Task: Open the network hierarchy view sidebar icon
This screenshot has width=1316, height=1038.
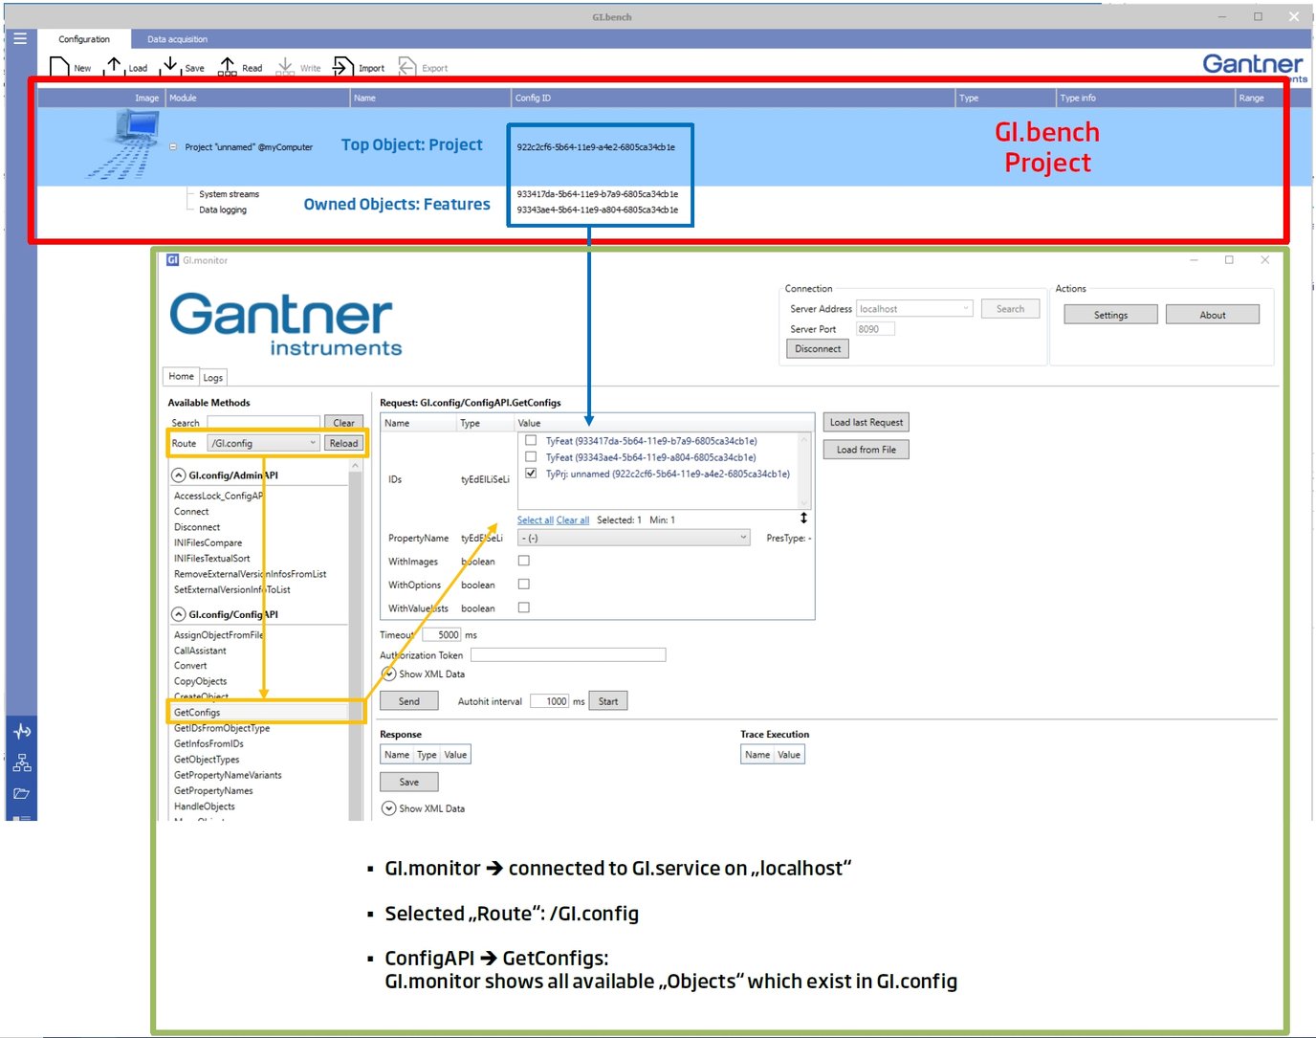Action: [21, 762]
